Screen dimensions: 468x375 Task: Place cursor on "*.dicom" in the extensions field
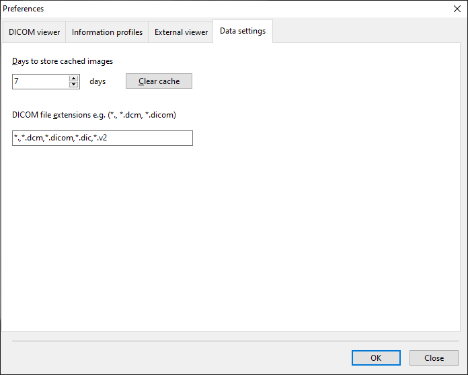coord(58,138)
